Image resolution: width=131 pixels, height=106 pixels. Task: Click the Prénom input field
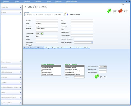click(x=47, y=26)
